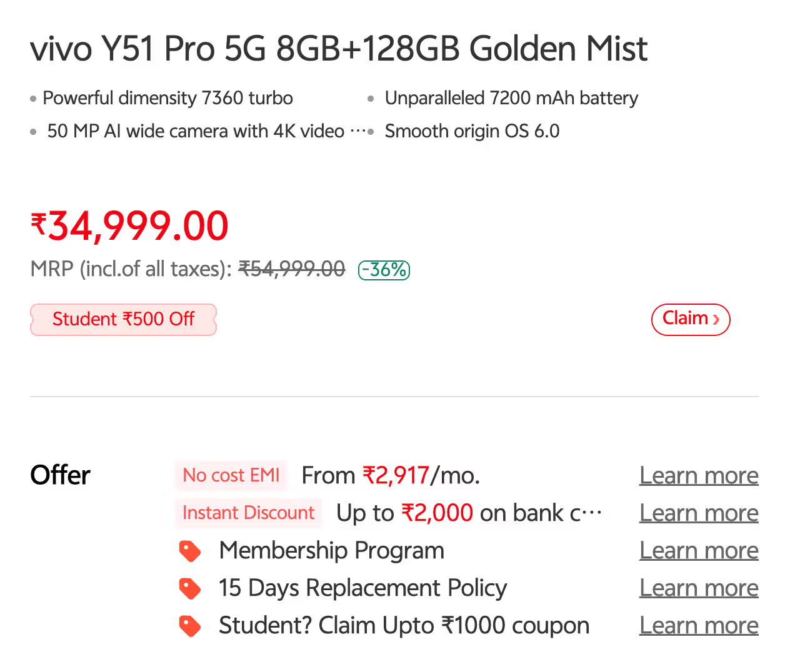
Task: Open Learn more for Student coupon offer
Action: [x=699, y=625]
